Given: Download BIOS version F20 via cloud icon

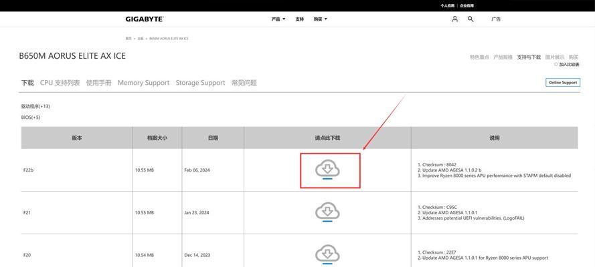Looking at the screenshot, I should click(327, 254).
